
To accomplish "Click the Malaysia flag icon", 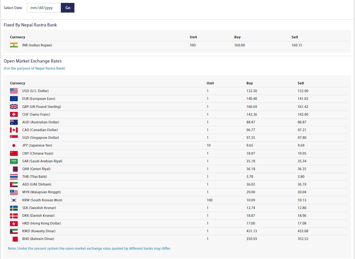I will (x=14, y=192).
